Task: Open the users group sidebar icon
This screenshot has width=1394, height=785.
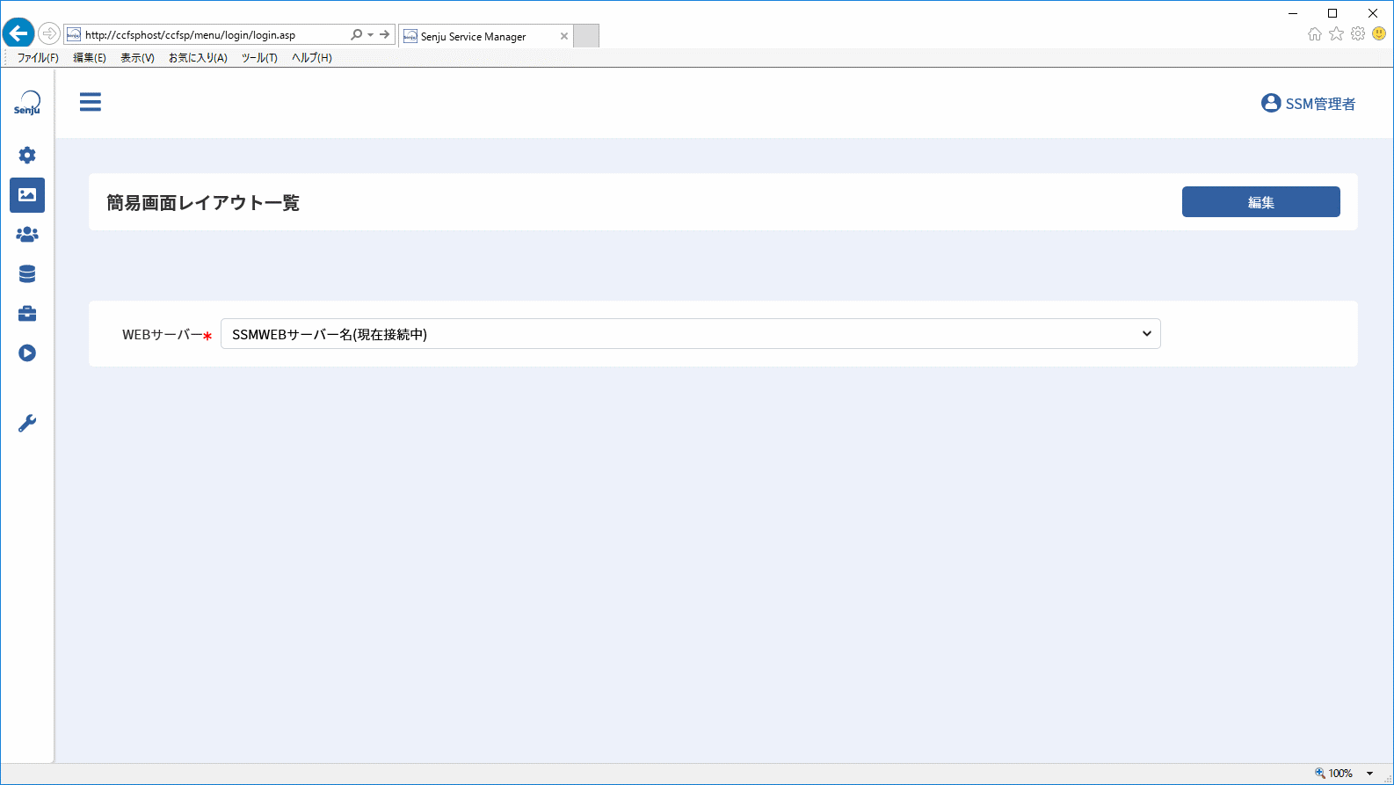Action: (27, 235)
